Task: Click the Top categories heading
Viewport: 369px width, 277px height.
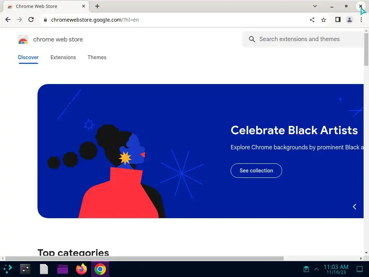Action: 73,252
